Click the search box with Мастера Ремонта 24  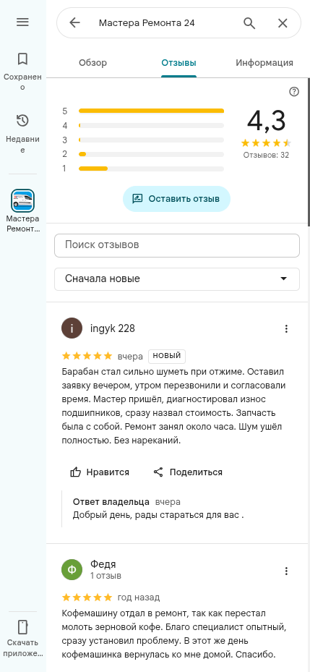[x=178, y=22]
